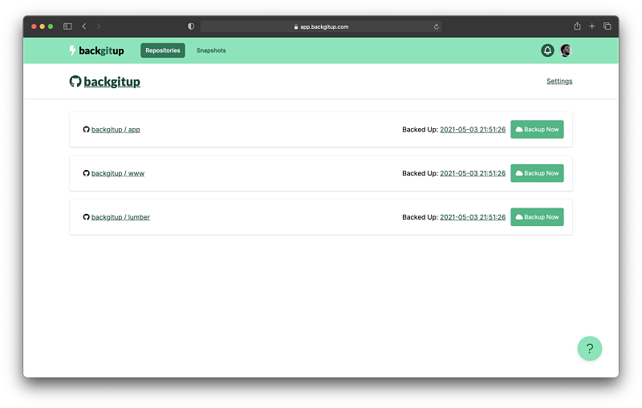Open the backup timestamp for backgitup / www
642x408 pixels.
click(x=473, y=173)
